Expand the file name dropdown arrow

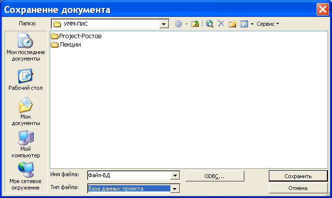point(175,175)
